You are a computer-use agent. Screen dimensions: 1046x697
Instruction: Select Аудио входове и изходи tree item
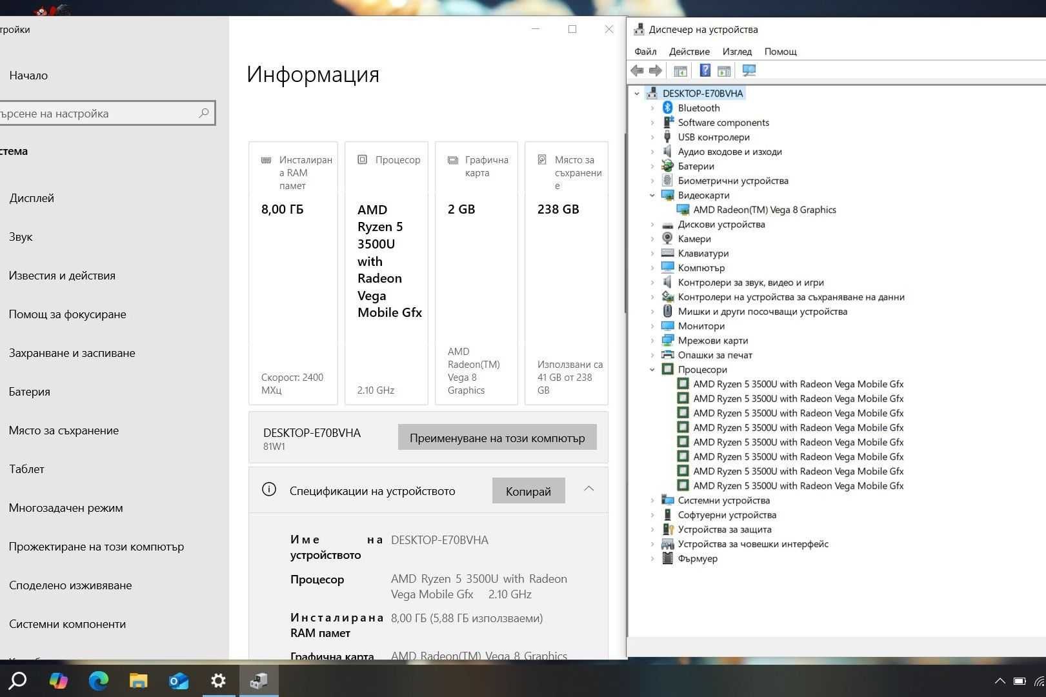[730, 152]
